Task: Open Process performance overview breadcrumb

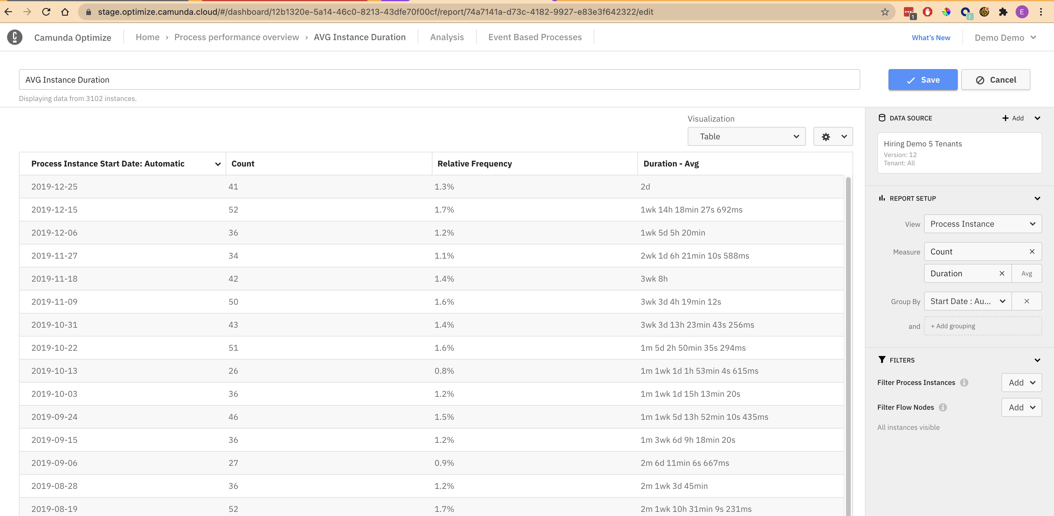Action: [x=237, y=37]
